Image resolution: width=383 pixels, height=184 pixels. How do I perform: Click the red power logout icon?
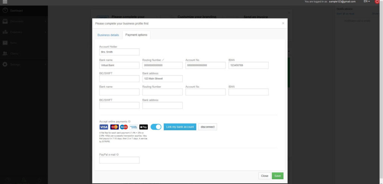point(377,2)
